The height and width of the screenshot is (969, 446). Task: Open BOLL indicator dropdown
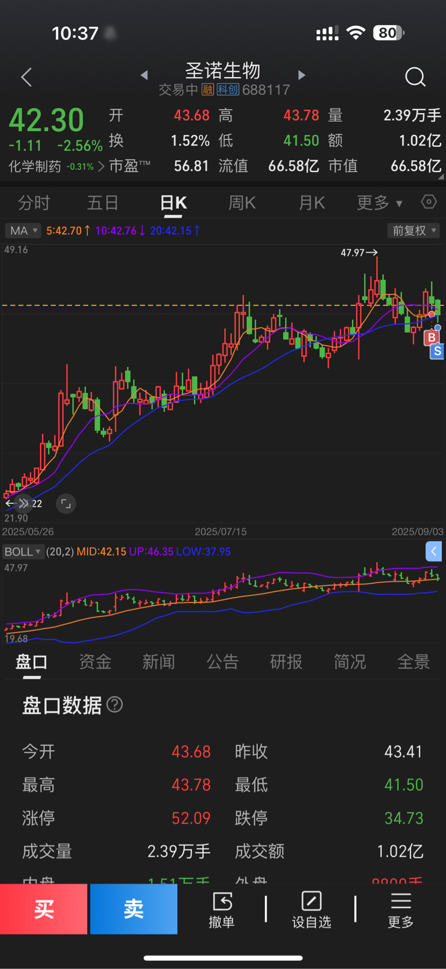23,552
